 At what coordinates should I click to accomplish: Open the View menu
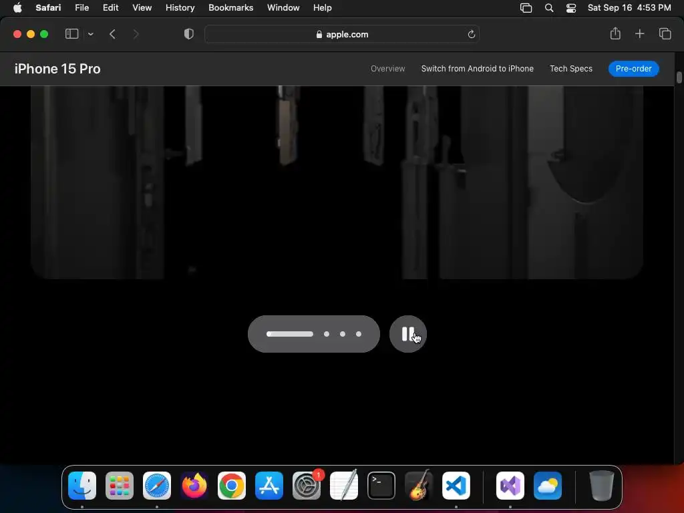(x=142, y=7)
